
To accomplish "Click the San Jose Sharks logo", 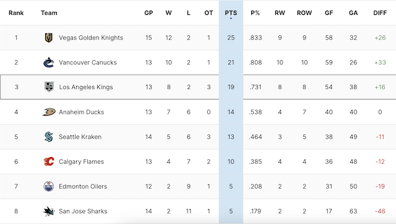I will pos(49,211).
